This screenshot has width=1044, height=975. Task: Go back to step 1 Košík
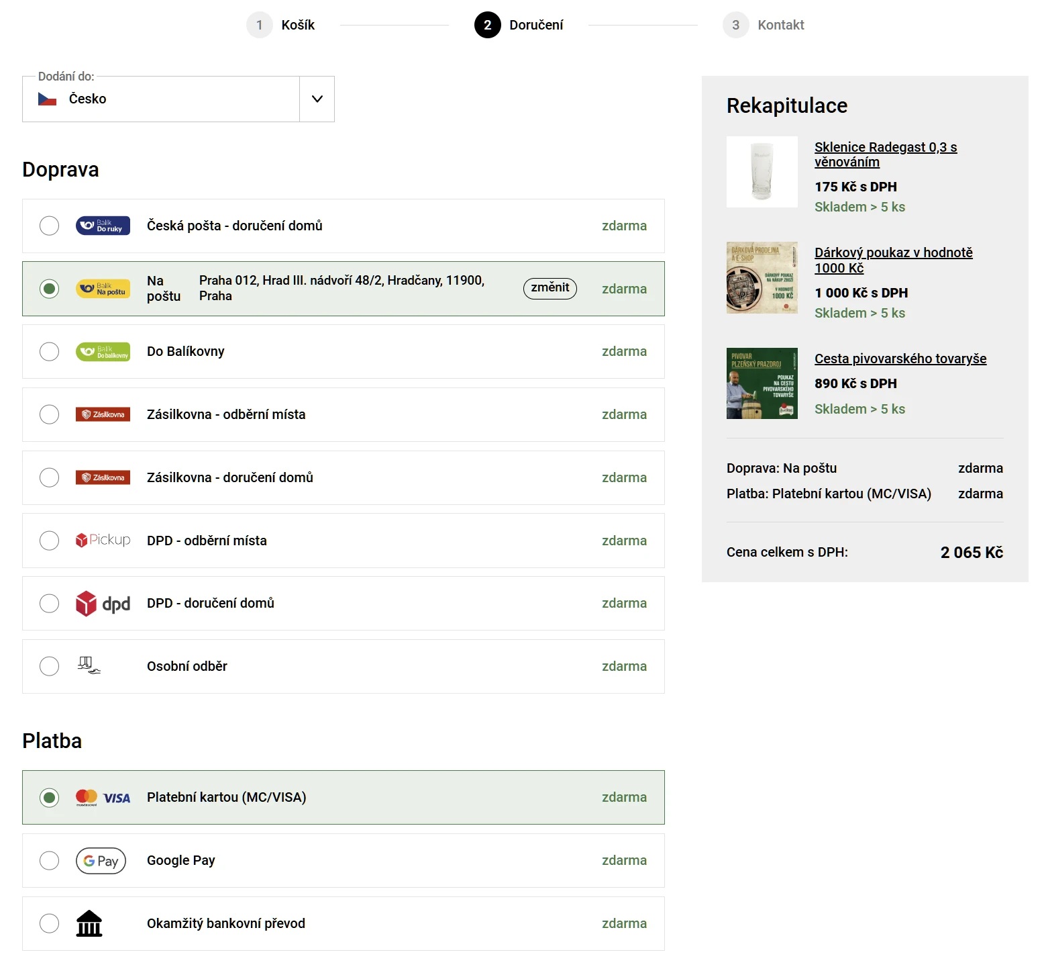[281, 26]
